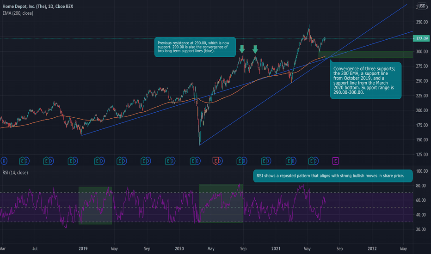Open the November 2019 earnings E marker
This screenshot has width=431, height=254.
(x=168, y=161)
